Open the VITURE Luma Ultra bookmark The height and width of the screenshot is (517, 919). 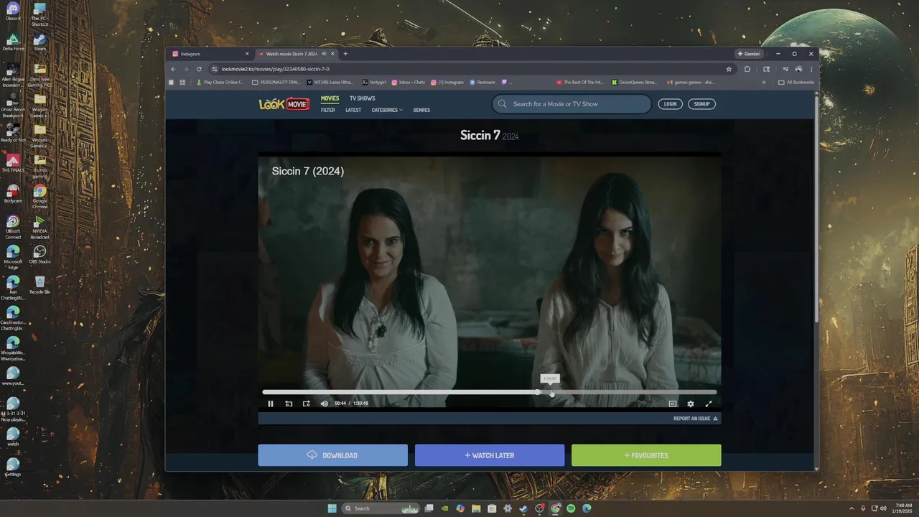(x=330, y=82)
